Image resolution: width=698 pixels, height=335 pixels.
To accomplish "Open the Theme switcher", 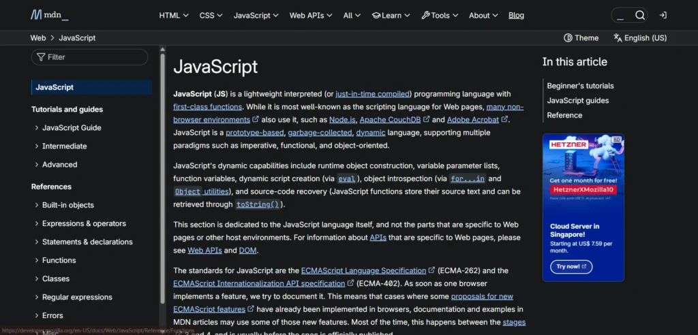I will coord(581,38).
